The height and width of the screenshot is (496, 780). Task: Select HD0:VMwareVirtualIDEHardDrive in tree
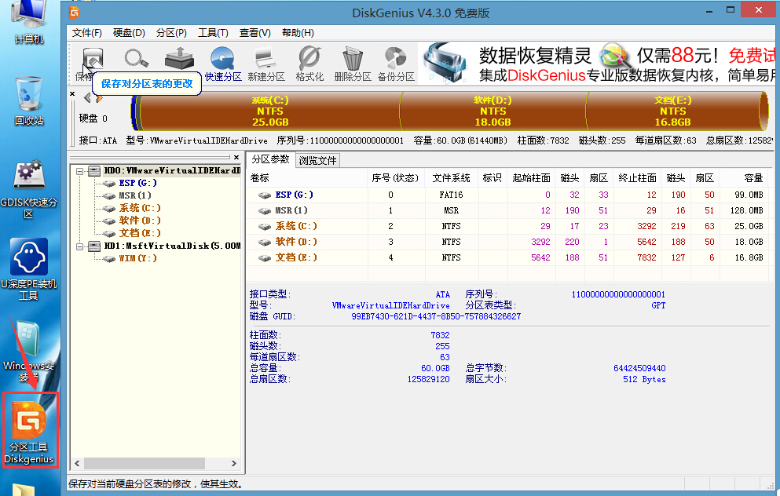(171, 170)
